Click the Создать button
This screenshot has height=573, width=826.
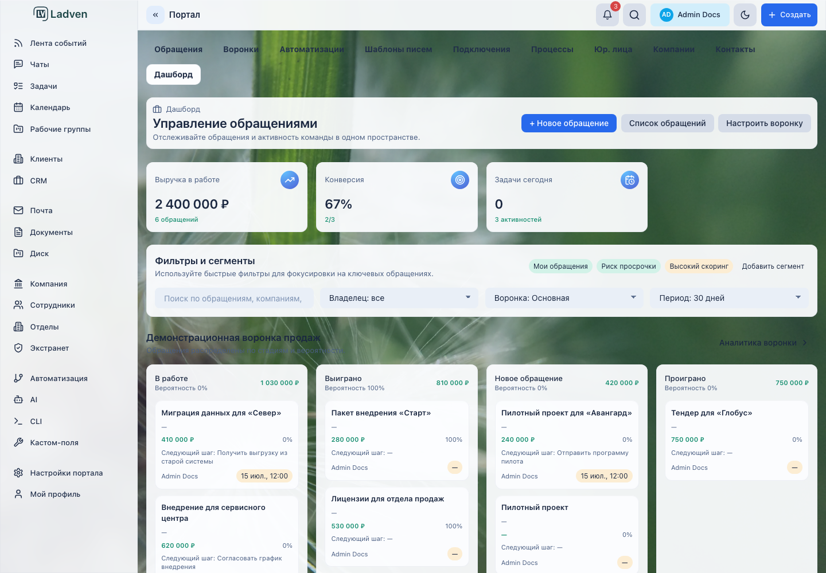[x=789, y=15]
